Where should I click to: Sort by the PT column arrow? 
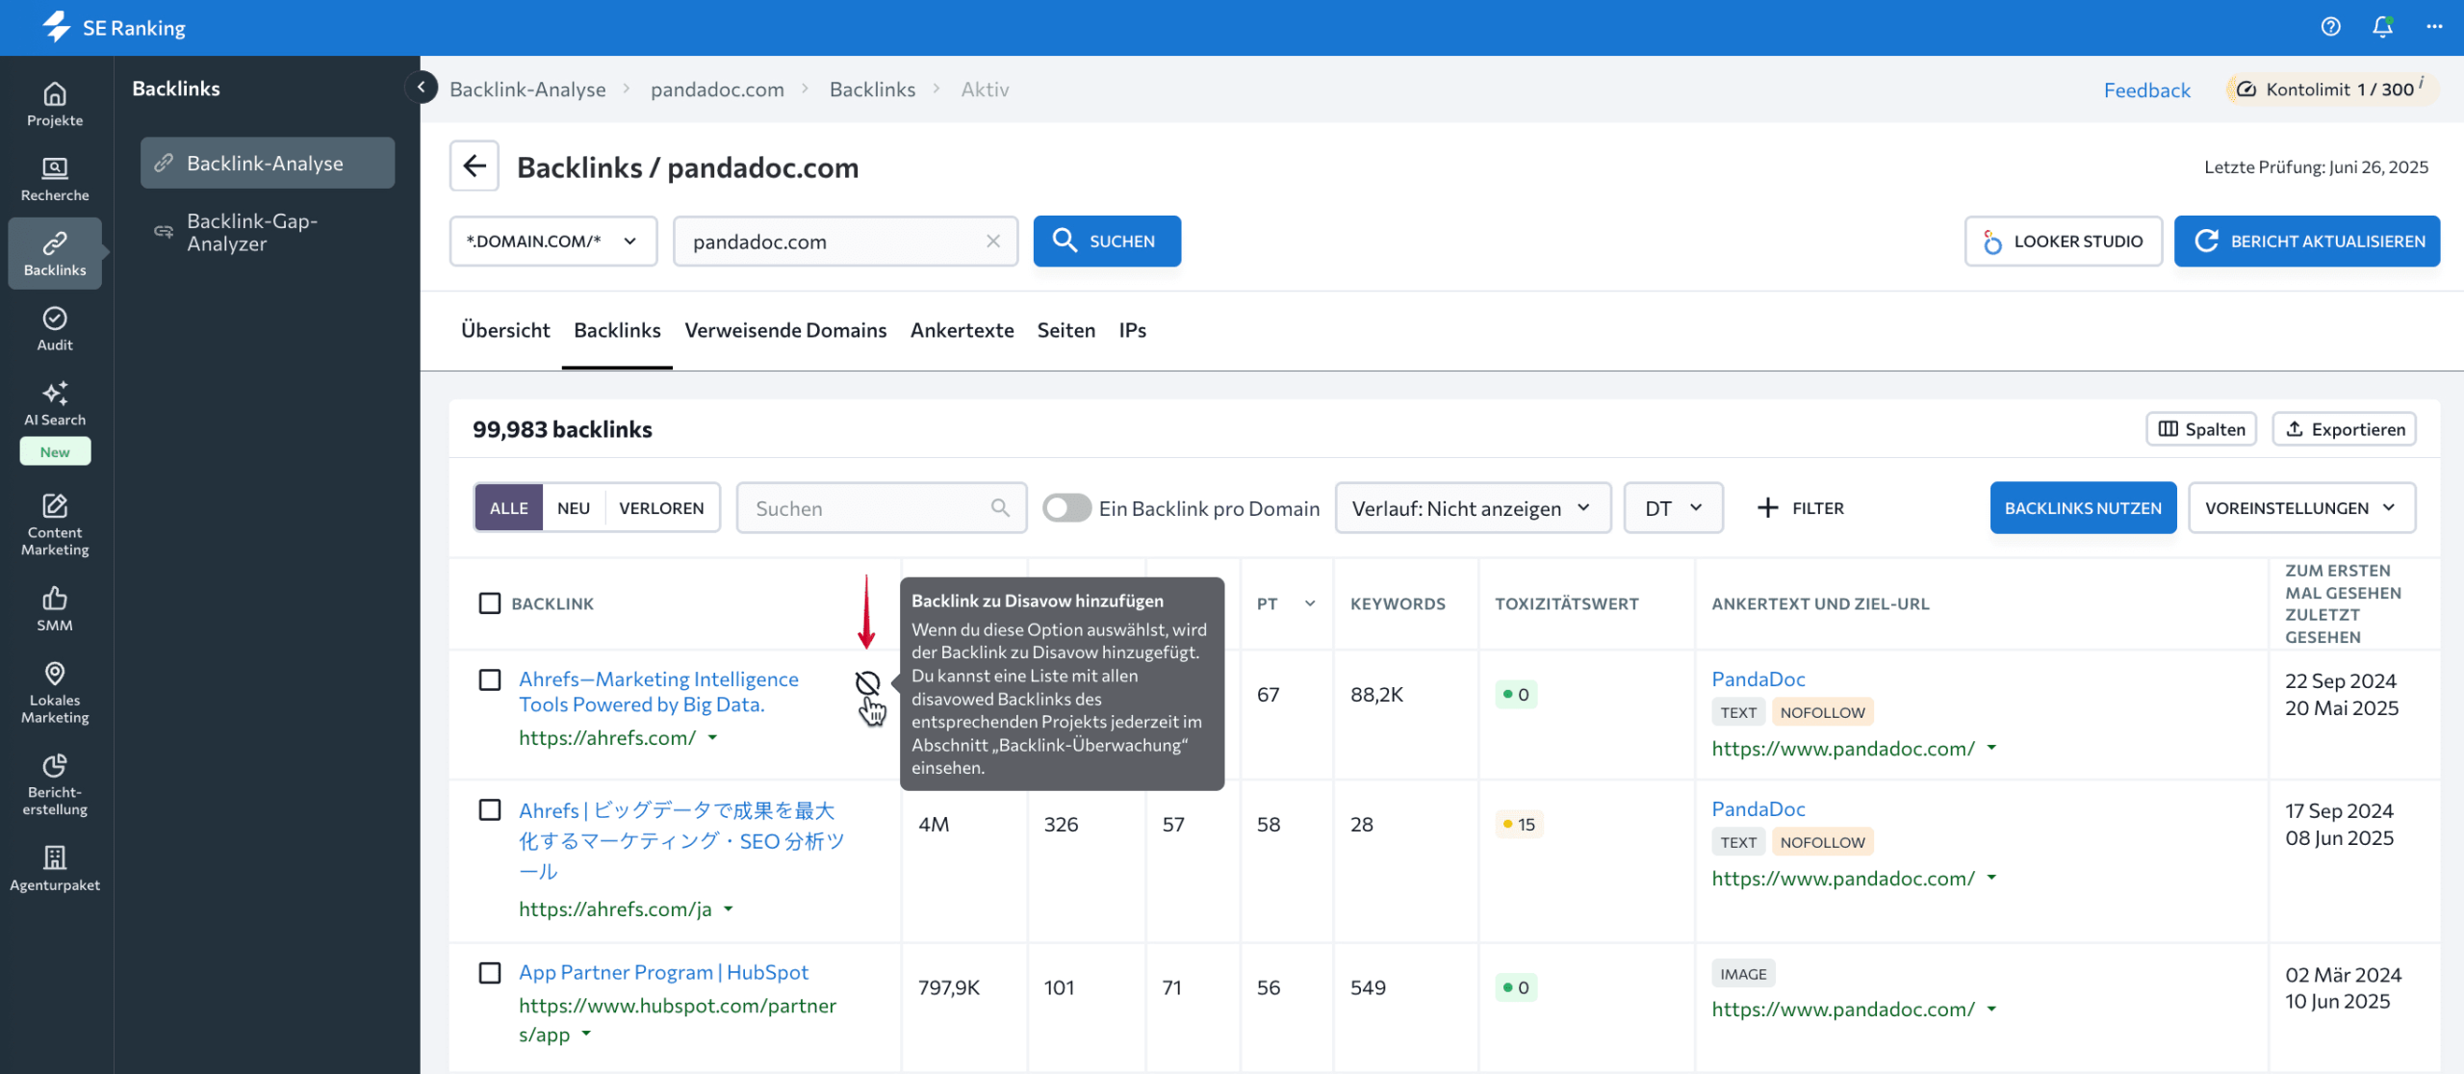pyautogui.click(x=1310, y=604)
